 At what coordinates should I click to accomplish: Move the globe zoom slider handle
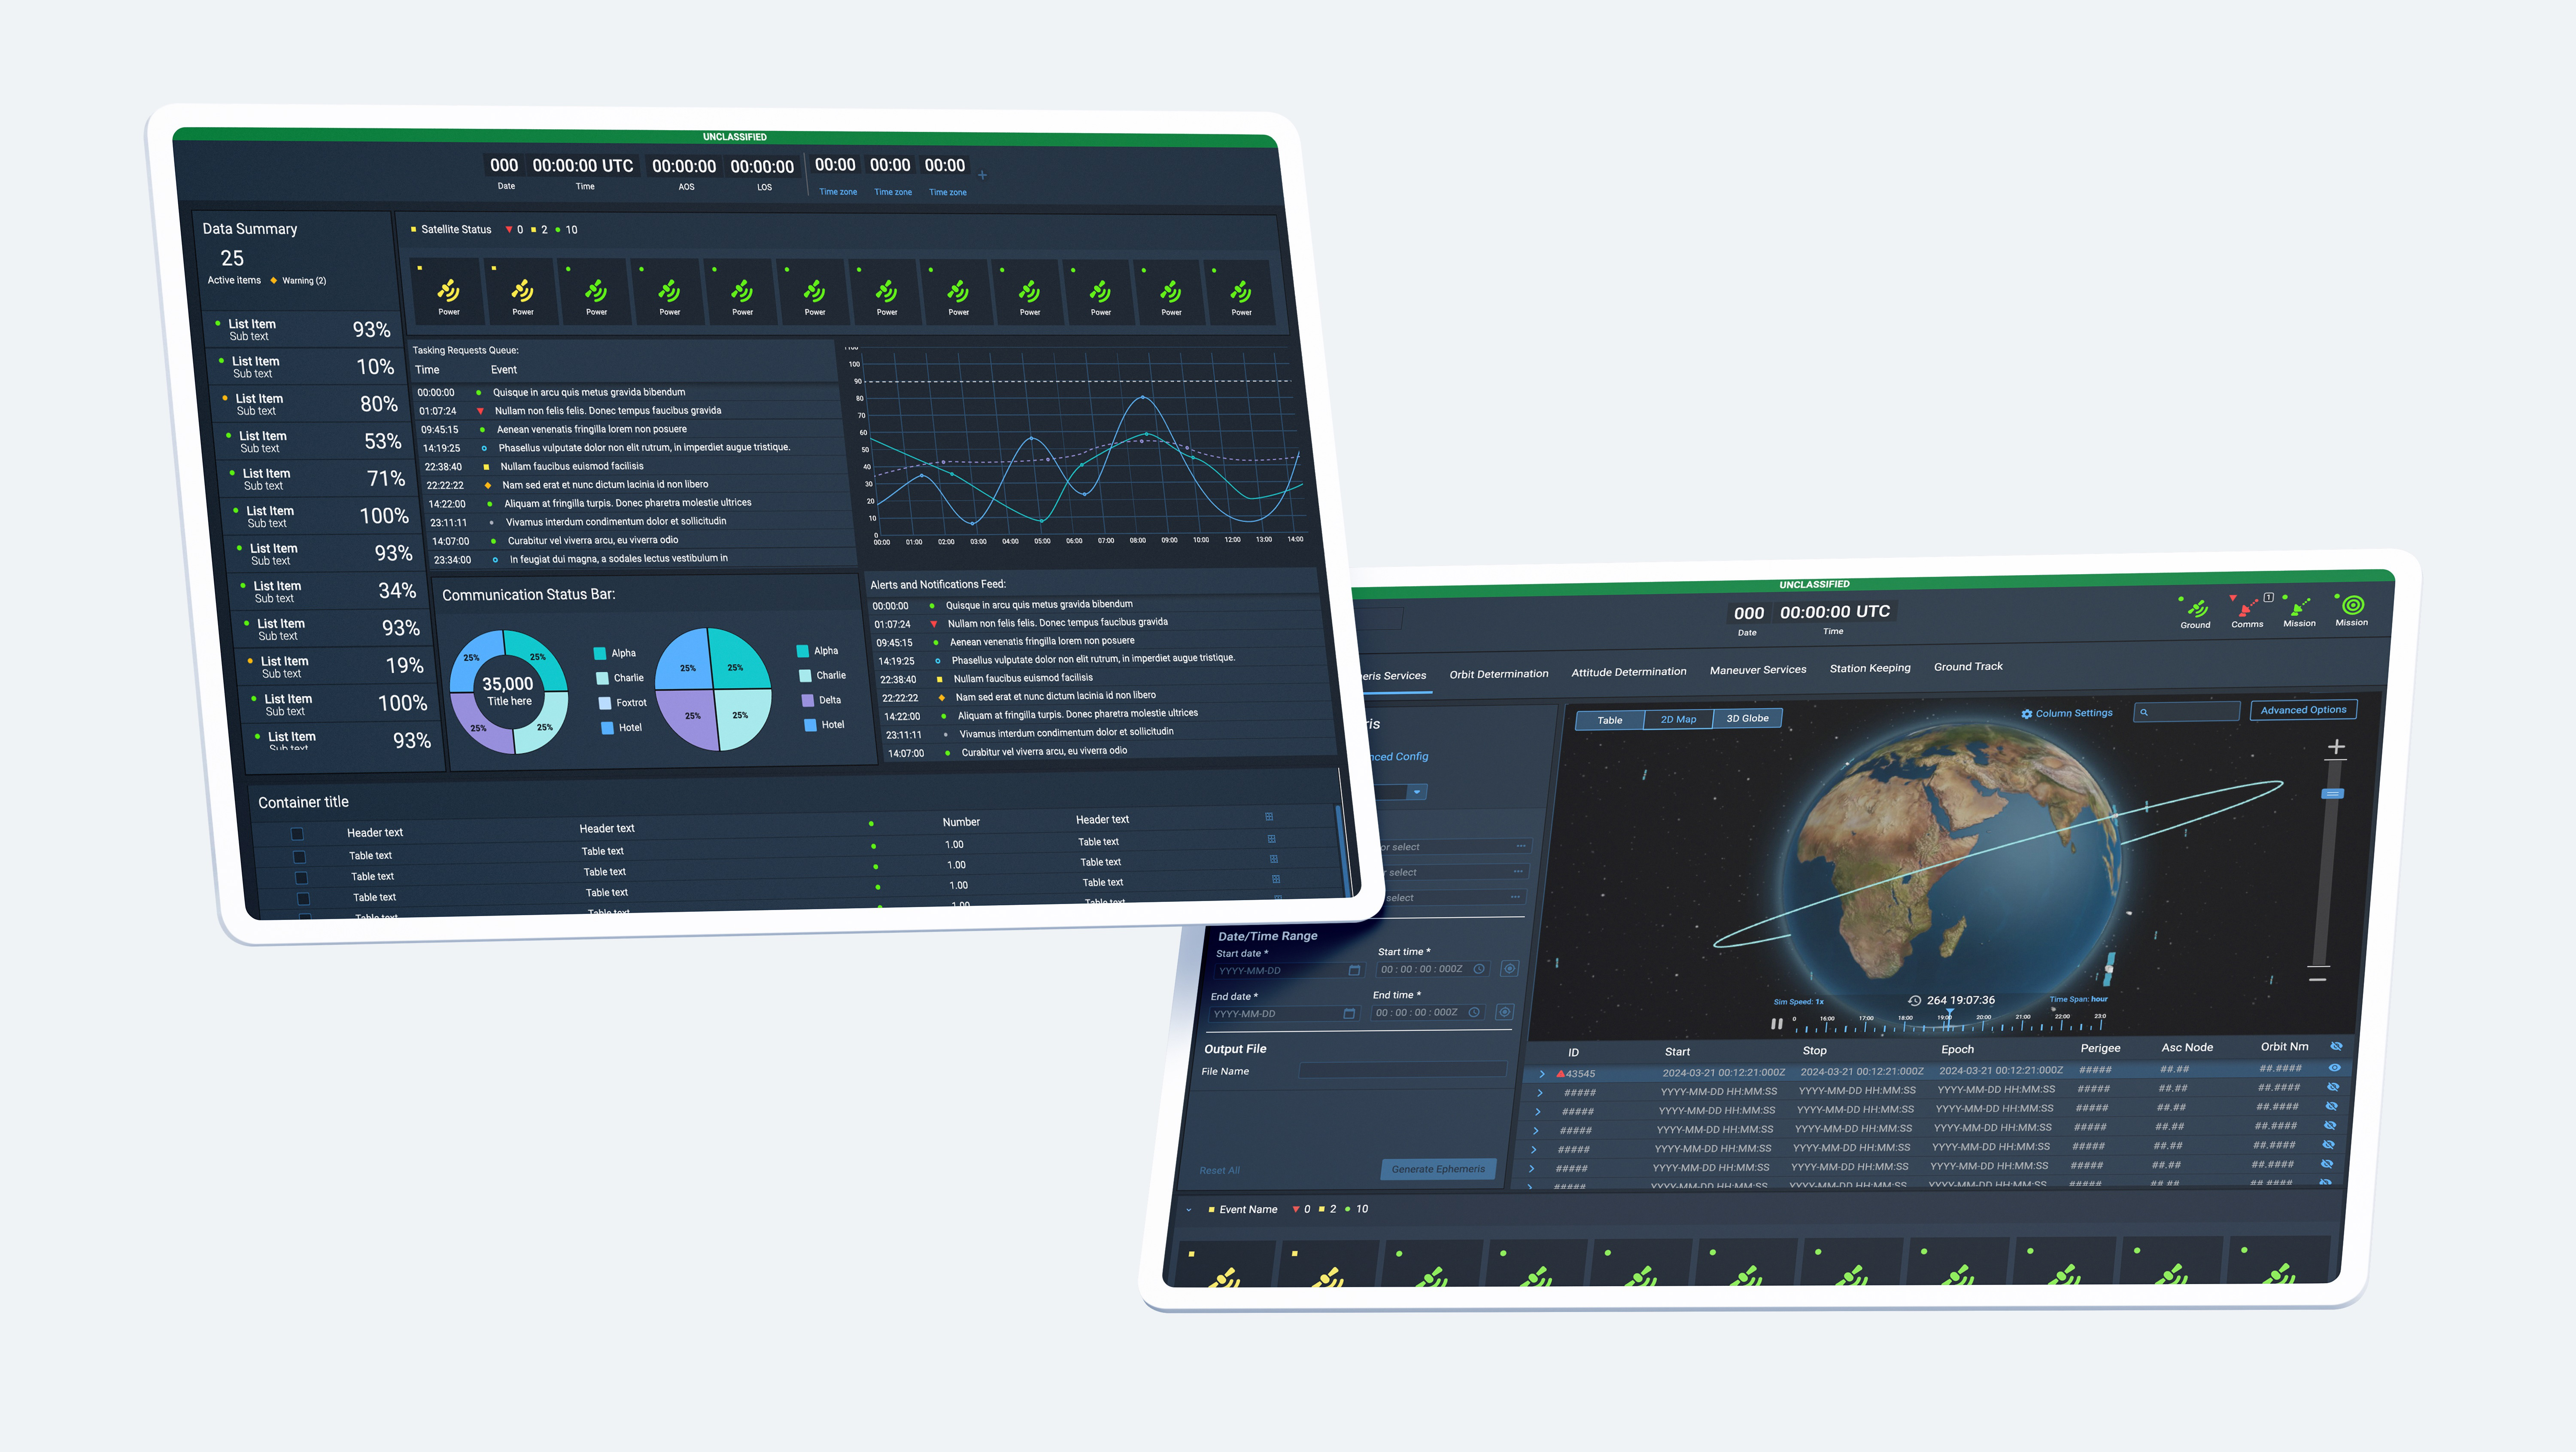pos(2332,793)
